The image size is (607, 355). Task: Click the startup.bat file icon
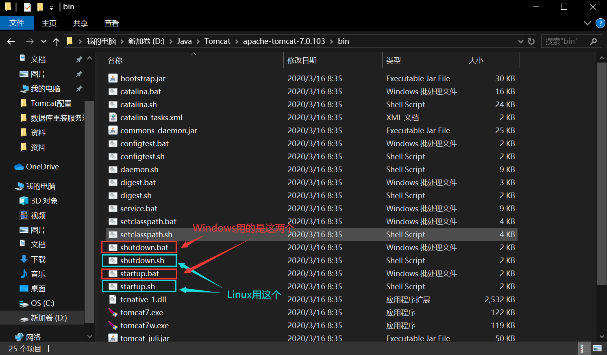(113, 273)
